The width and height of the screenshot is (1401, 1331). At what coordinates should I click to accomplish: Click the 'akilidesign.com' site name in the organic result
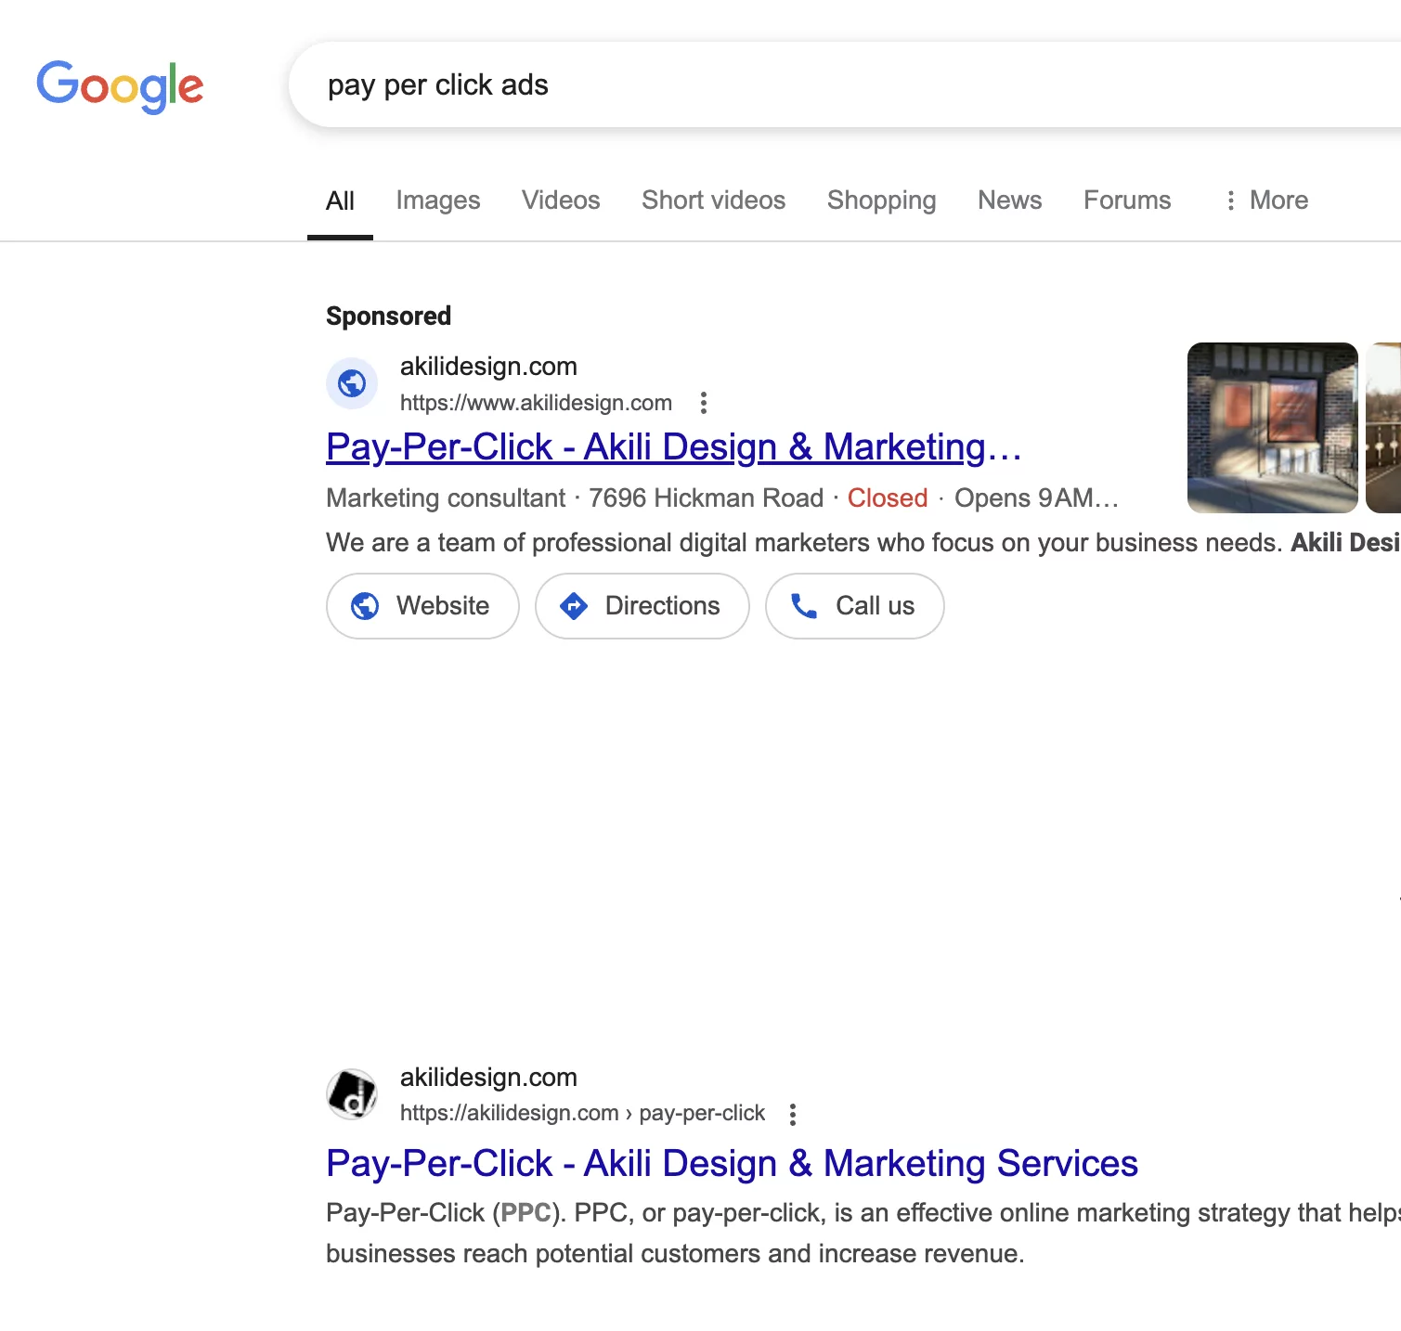[488, 1078]
